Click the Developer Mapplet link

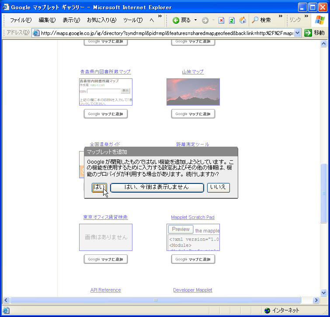[193, 290]
